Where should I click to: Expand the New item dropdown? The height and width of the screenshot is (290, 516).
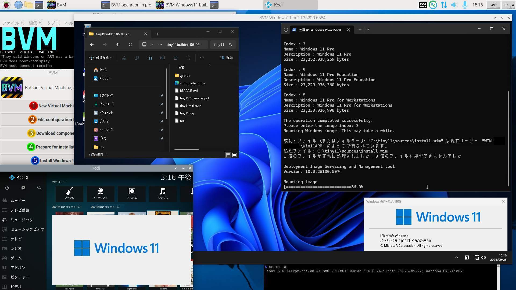tap(101, 58)
